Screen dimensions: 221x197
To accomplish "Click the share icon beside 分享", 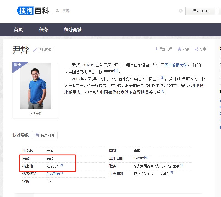I will (196, 49).
